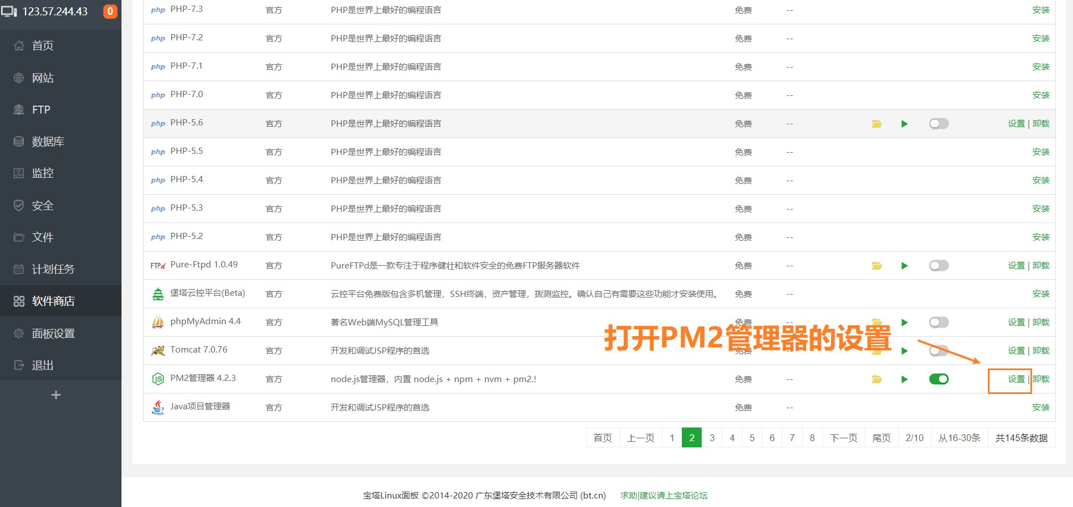Viewport: 1073px width, 507px height.
Task: Click 首页 pagination button
Action: point(602,438)
